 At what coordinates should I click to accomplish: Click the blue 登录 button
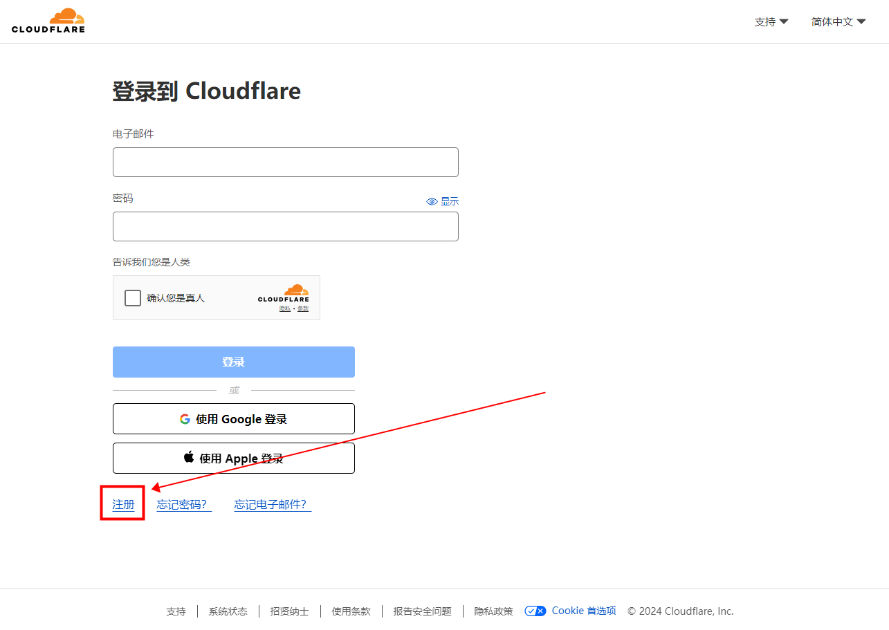pos(234,362)
